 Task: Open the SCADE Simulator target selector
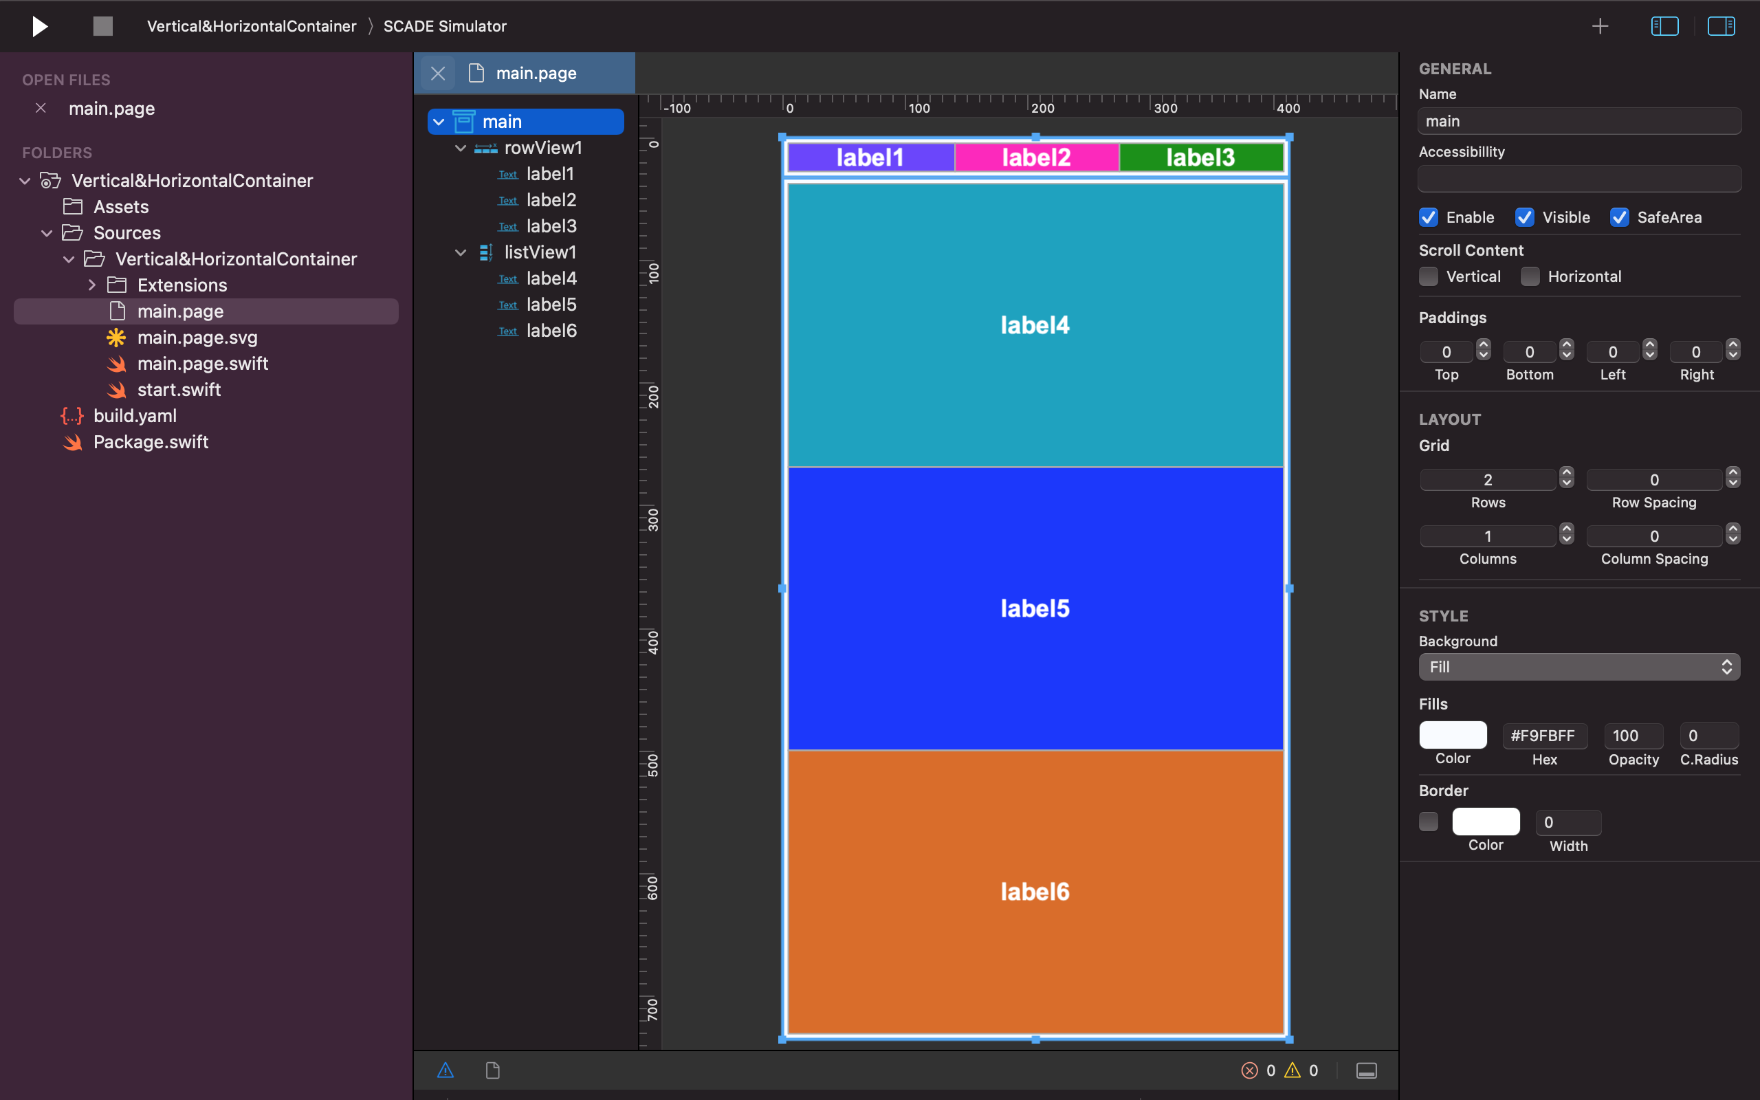[x=445, y=26]
